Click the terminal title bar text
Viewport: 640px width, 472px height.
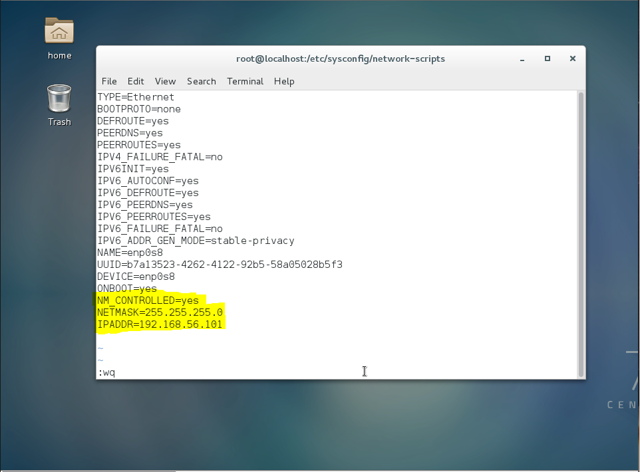coord(341,59)
